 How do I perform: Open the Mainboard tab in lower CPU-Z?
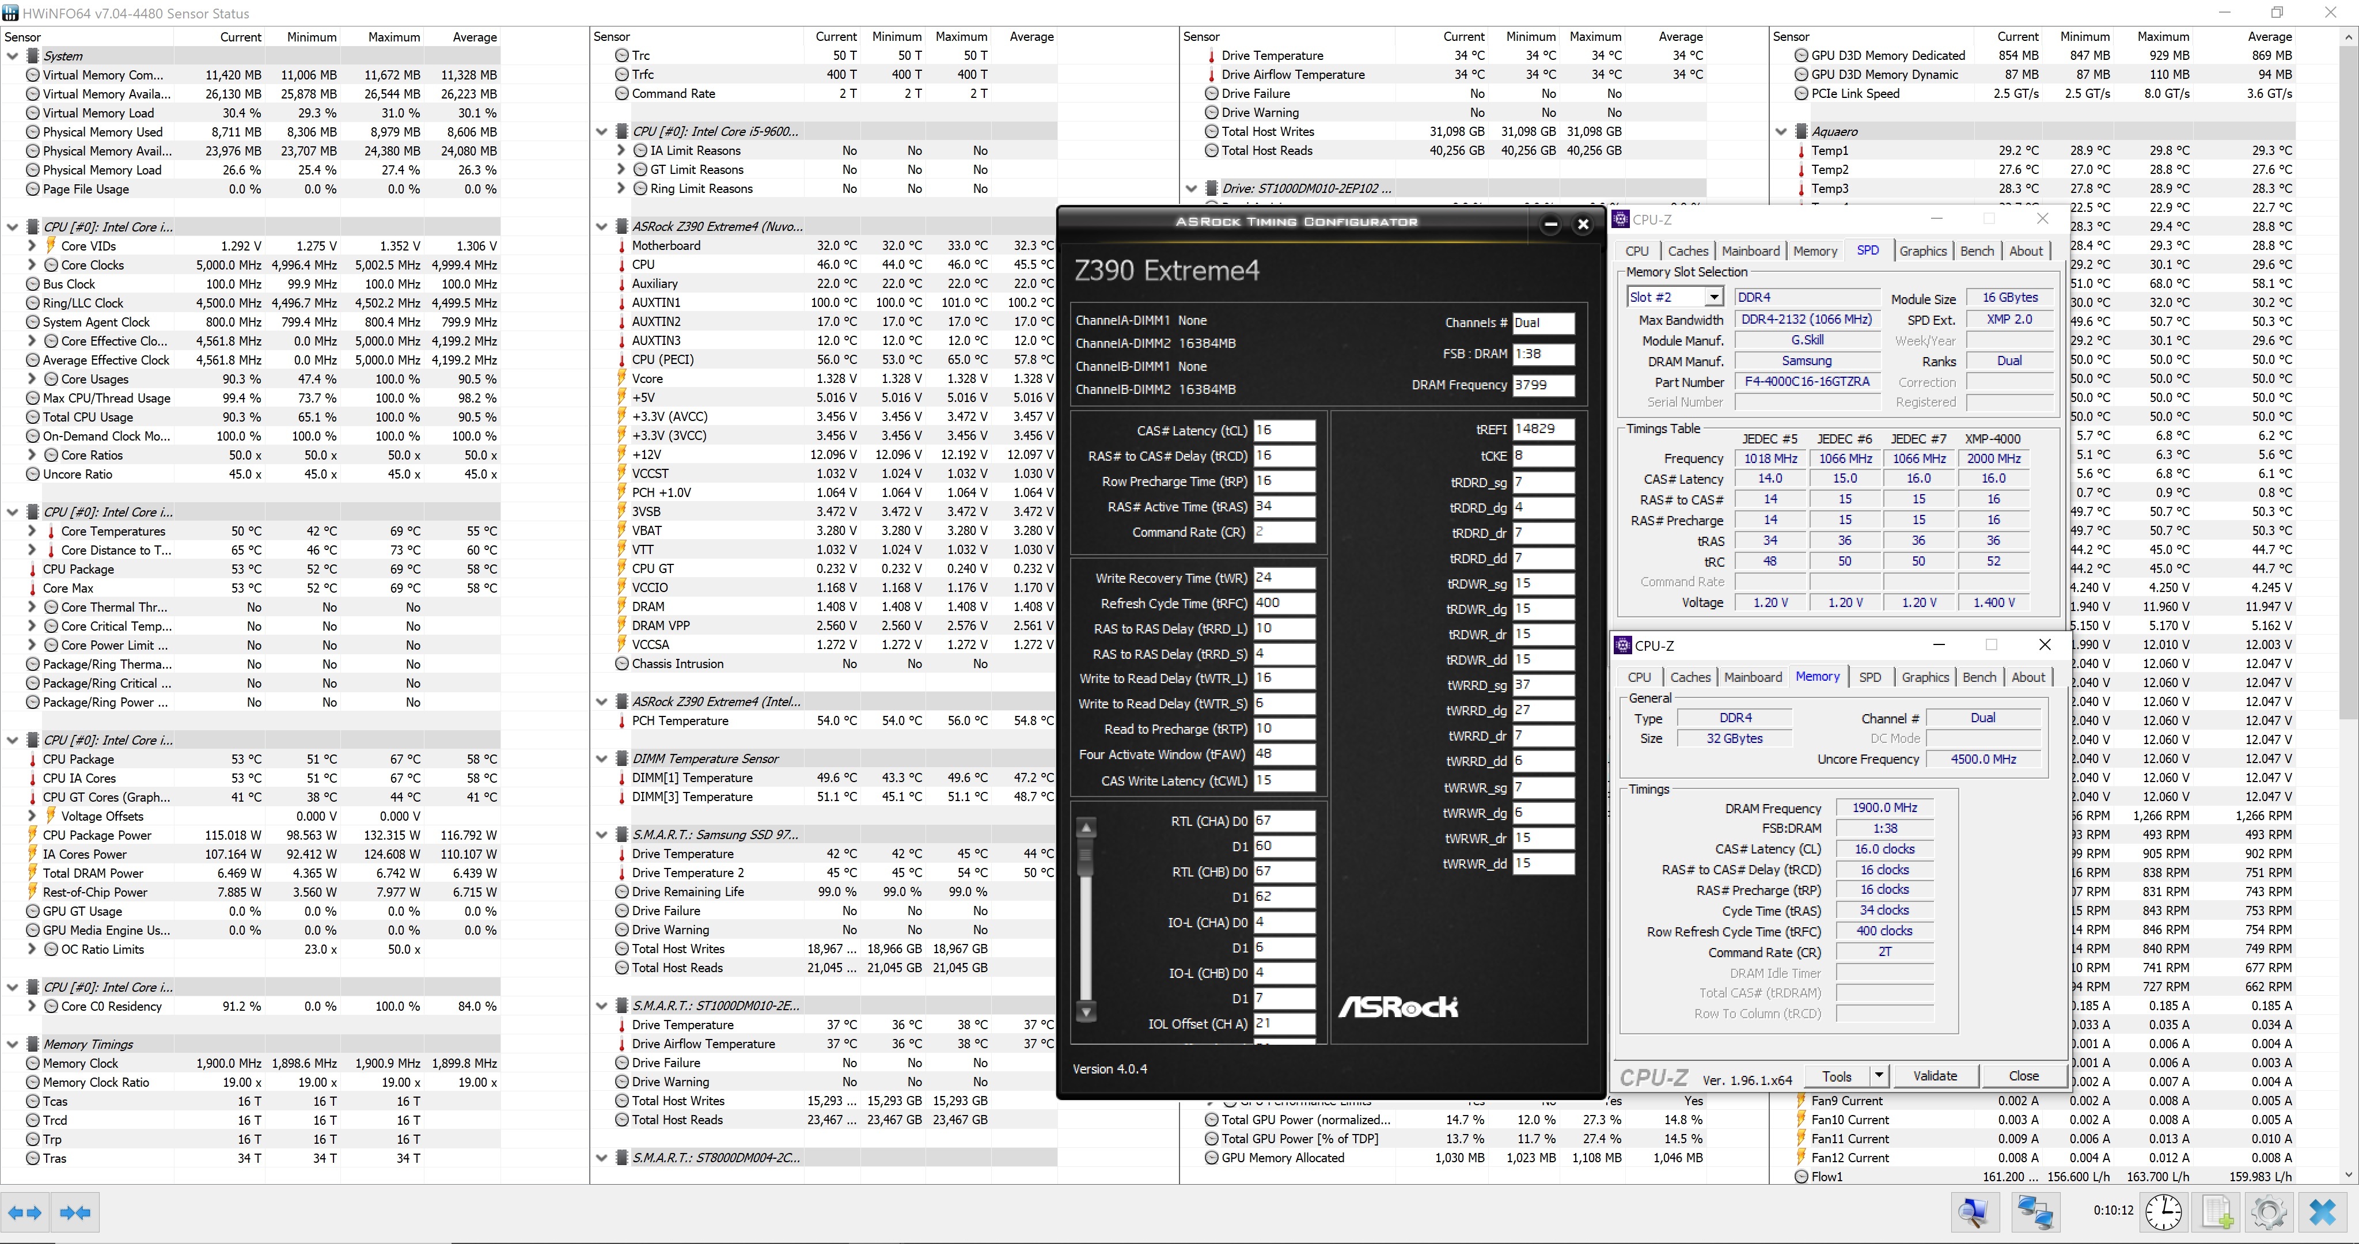coord(1753,677)
